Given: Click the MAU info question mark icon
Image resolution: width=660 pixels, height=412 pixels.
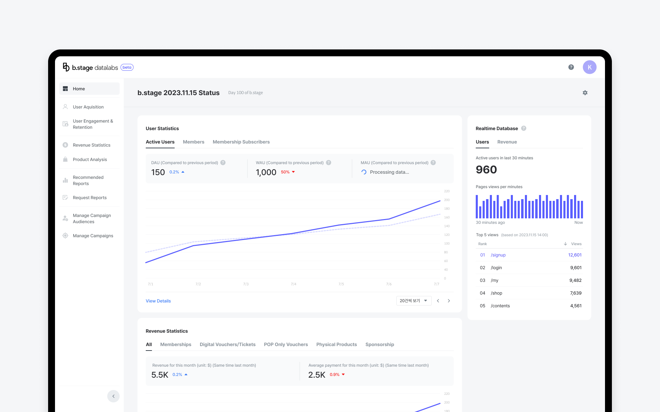Looking at the screenshot, I should (x=433, y=163).
